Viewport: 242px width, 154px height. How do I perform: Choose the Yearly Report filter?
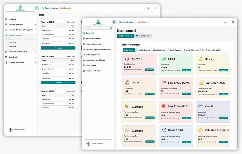tap(175, 50)
